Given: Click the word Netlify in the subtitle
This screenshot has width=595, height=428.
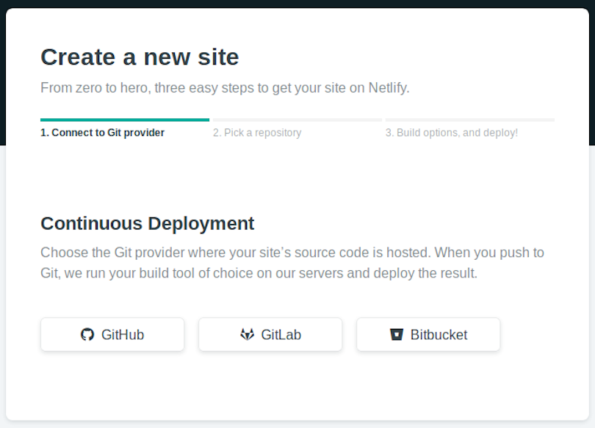Looking at the screenshot, I should 389,88.
